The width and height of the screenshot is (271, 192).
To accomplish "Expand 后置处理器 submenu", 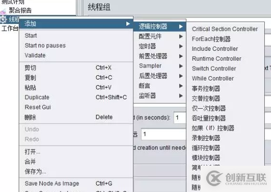I will tap(160, 76).
